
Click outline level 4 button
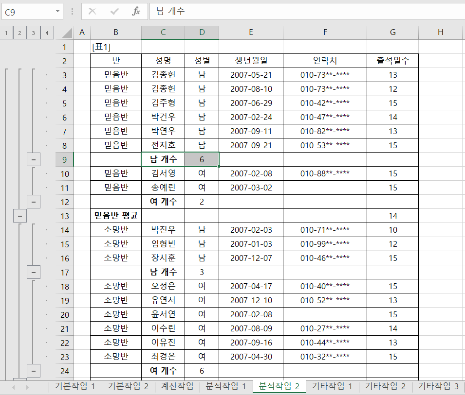tap(47, 33)
